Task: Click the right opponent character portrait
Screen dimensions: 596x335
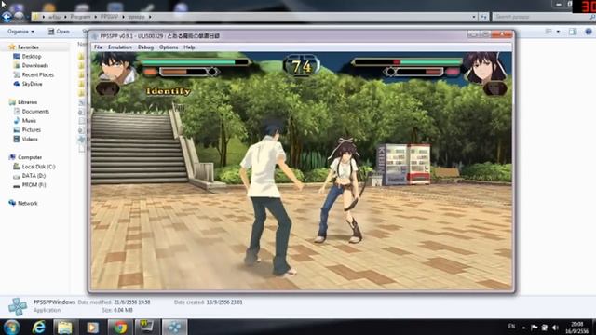Action: [x=484, y=68]
